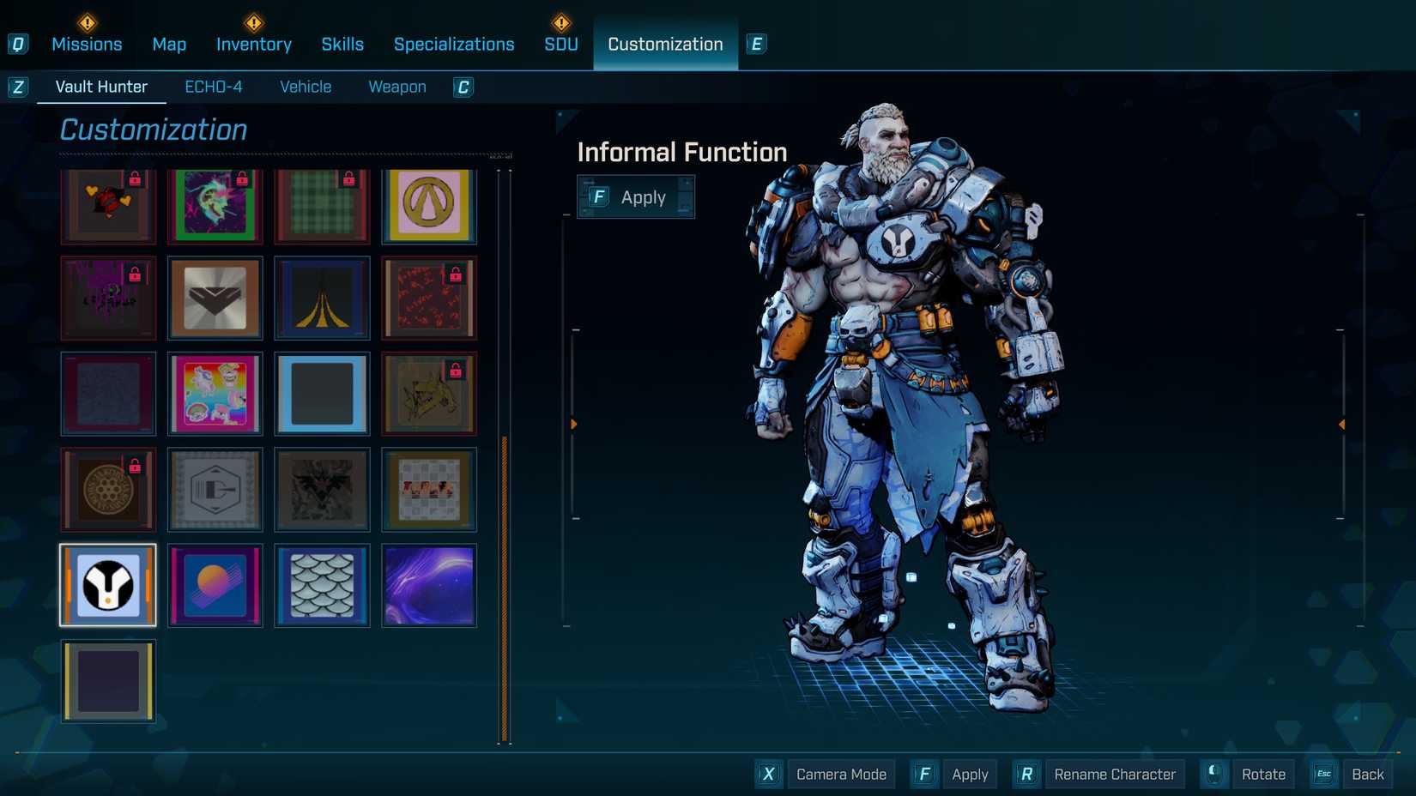Open the Map tab
Screen dimensions: 1416x796
(x=169, y=45)
